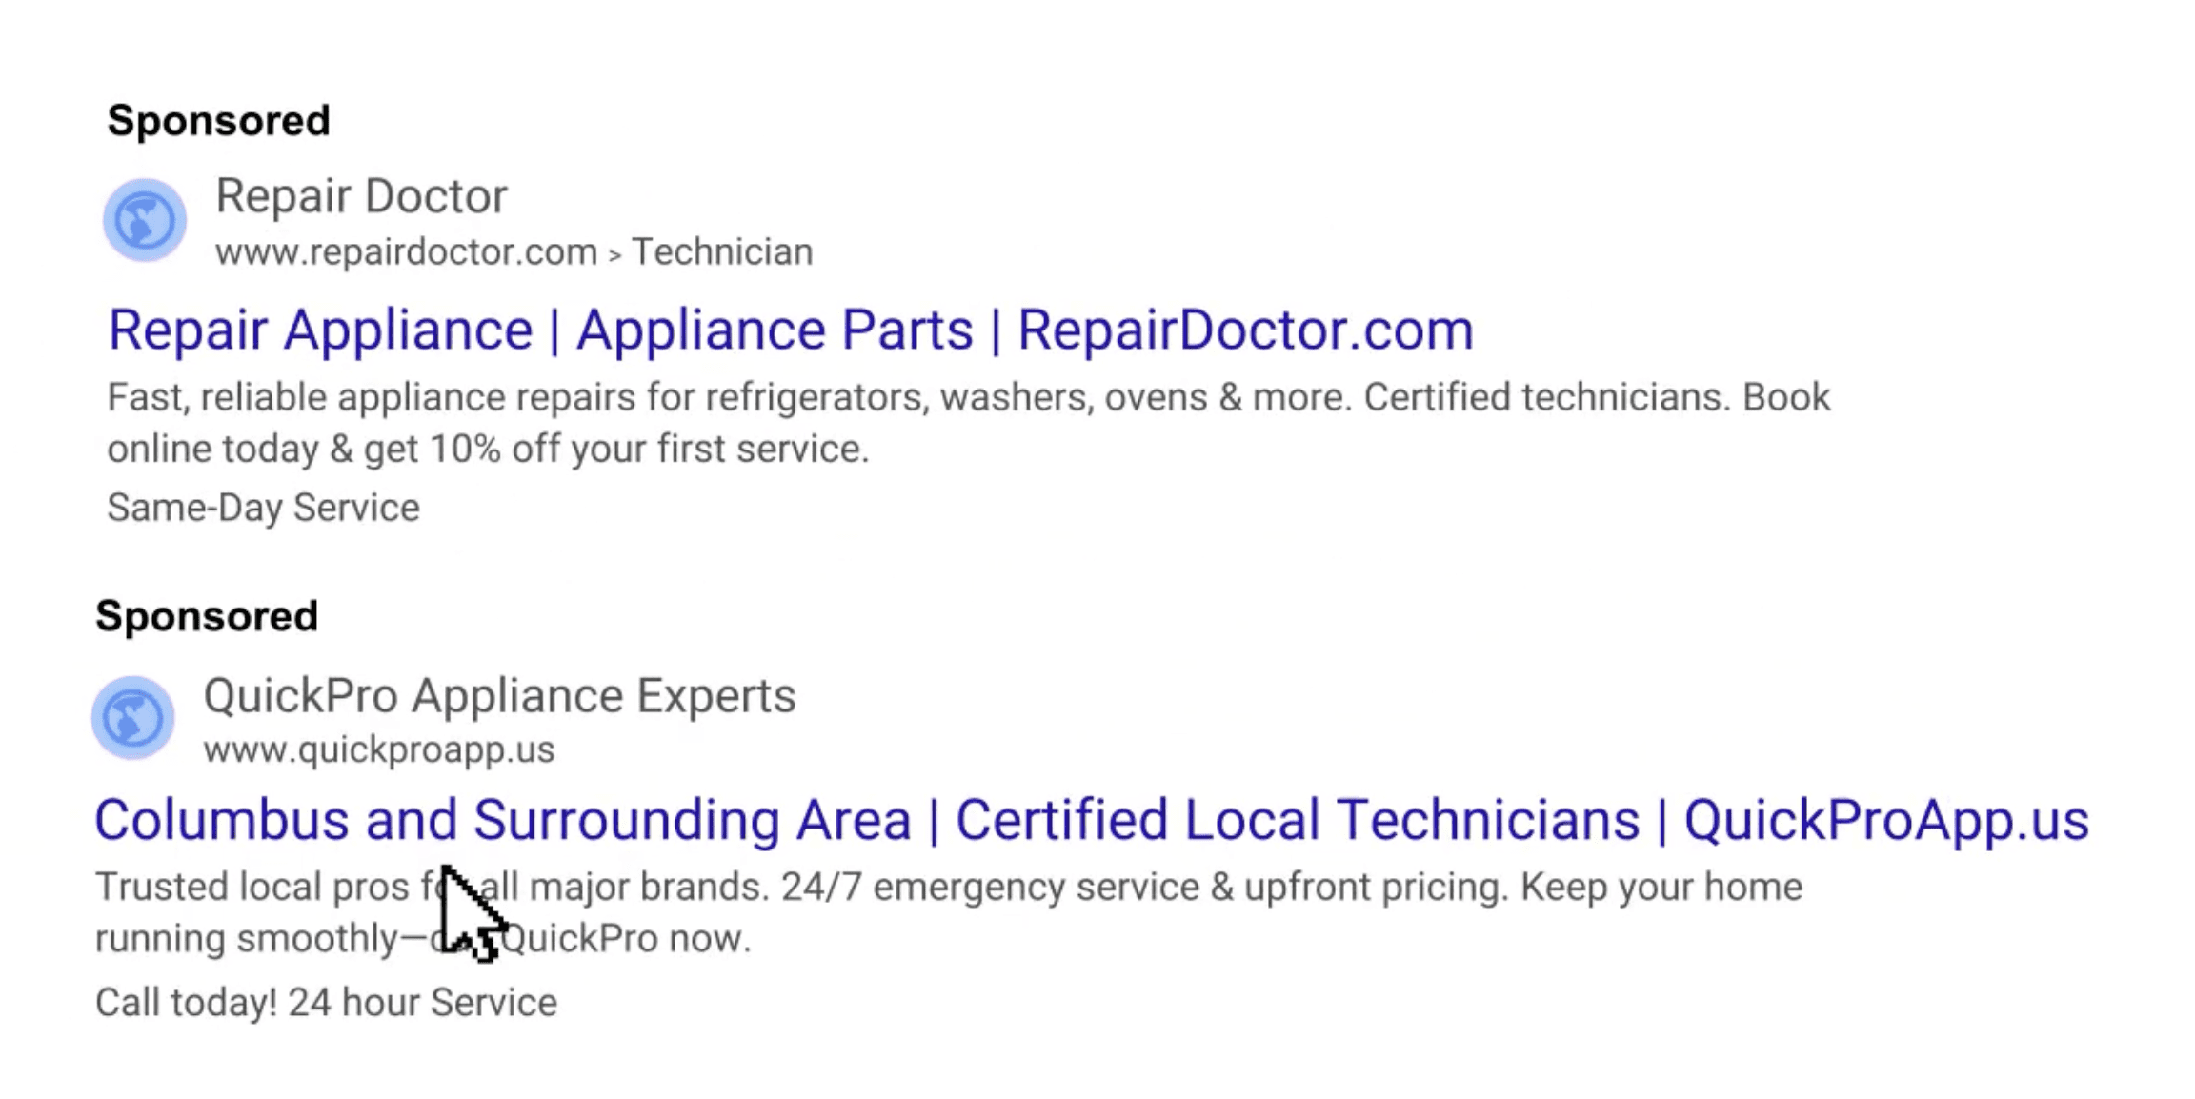Click the 'QuickPro Appliance Experts' site name
2195x1099 pixels.
[x=499, y=695]
